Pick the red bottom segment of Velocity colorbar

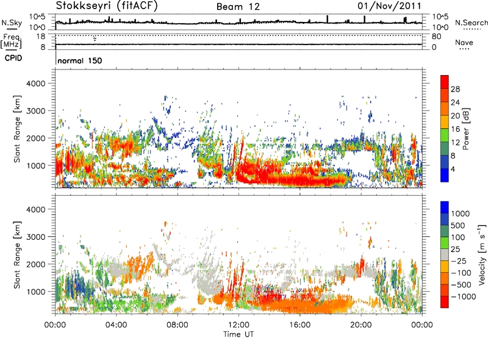(x=445, y=302)
